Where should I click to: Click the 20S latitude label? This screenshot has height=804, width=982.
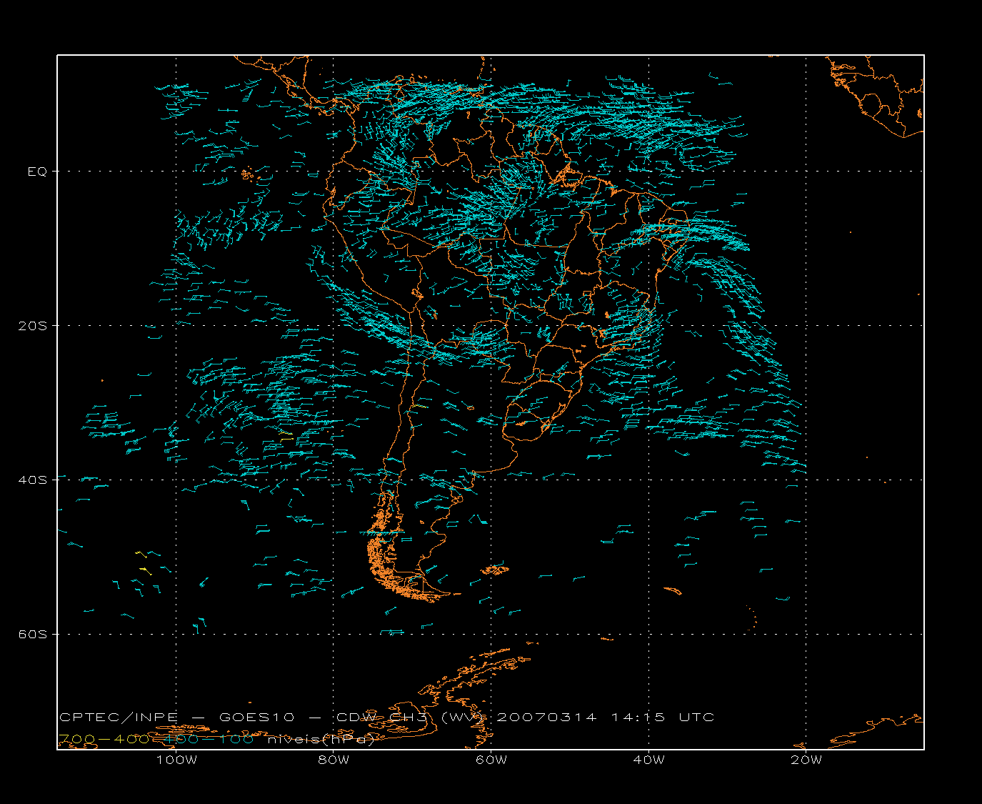tap(33, 326)
